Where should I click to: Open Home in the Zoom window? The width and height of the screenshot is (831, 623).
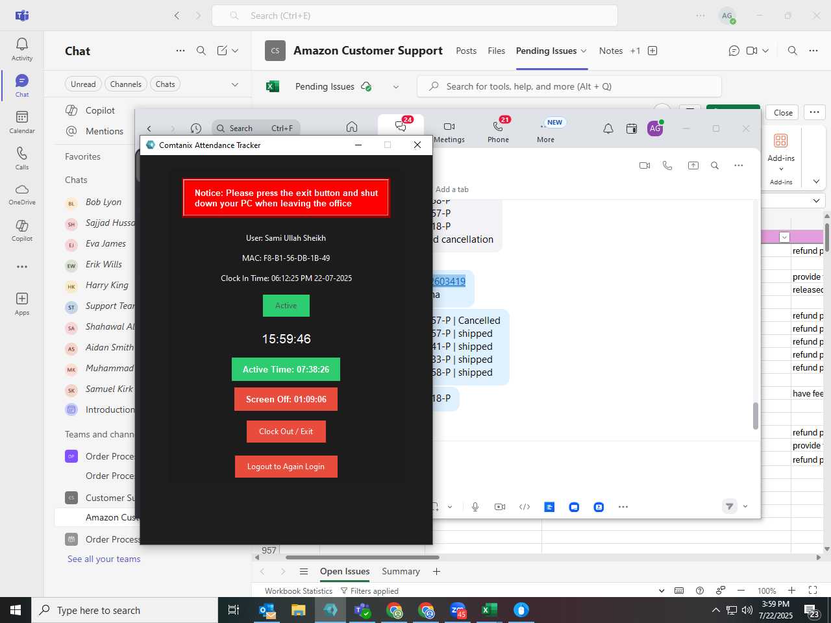pyautogui.click(x=351, y=127)
